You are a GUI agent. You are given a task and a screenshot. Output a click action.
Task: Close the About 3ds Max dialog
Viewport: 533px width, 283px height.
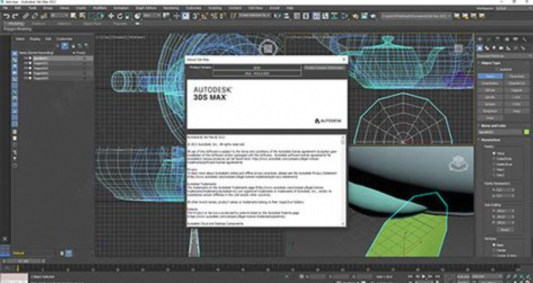click(344, 60)
